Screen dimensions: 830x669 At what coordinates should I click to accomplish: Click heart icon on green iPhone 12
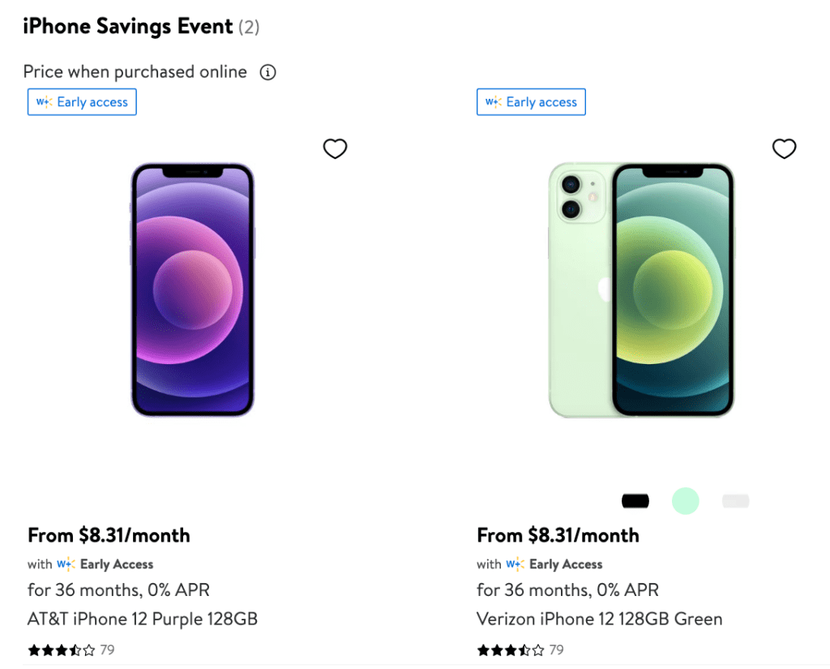click(x=784, y=148)
